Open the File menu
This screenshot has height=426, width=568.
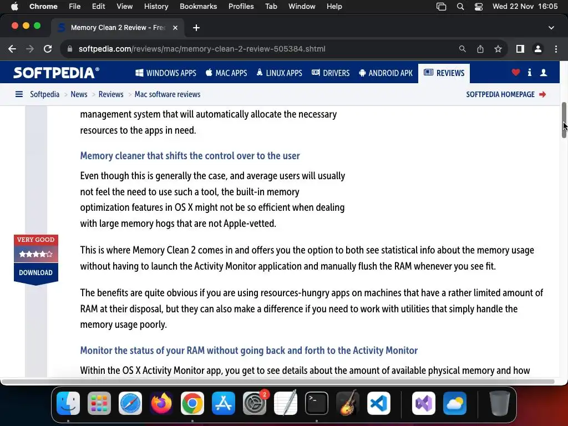point(75,7)
